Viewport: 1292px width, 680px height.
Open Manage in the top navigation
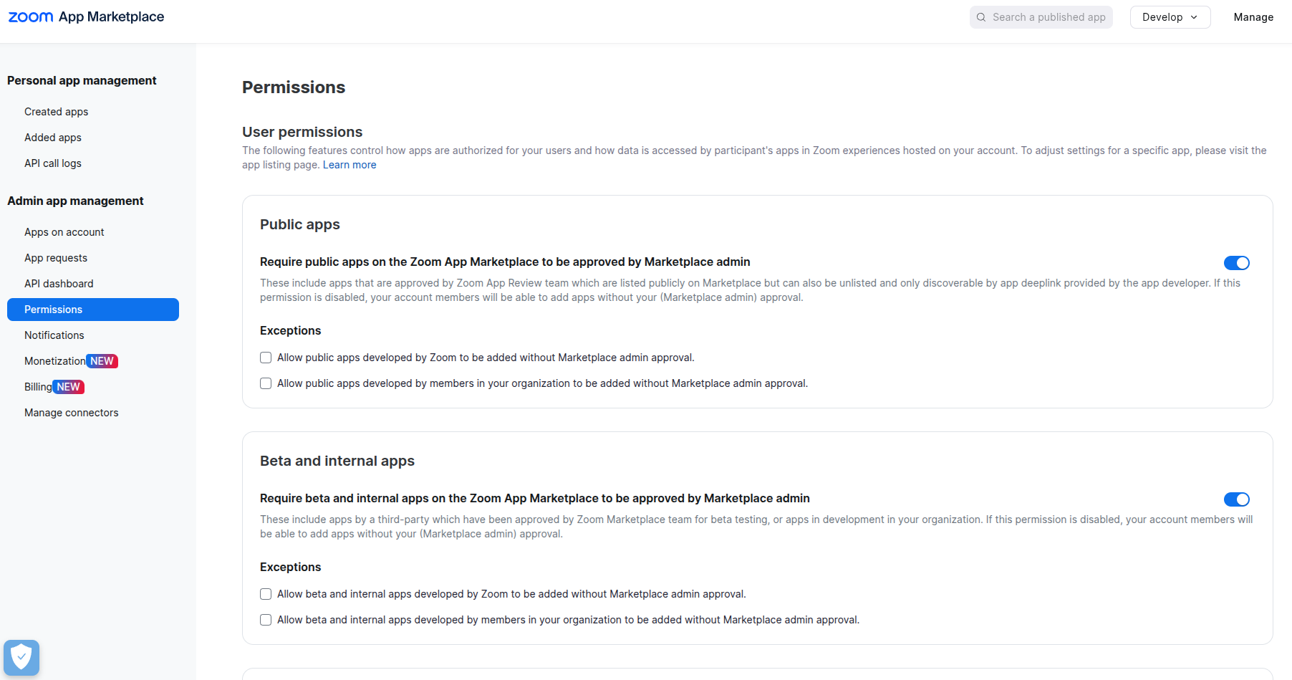1253,16
